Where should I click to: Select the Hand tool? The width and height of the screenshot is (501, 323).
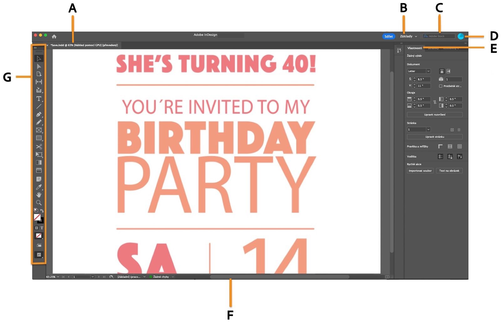coord(39,195)
